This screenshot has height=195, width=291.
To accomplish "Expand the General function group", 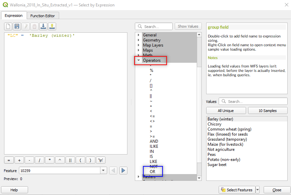I will pyautogui.click(x=139, y=35).
